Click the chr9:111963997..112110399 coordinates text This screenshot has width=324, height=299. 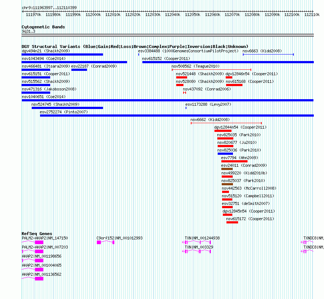(49, 8)
